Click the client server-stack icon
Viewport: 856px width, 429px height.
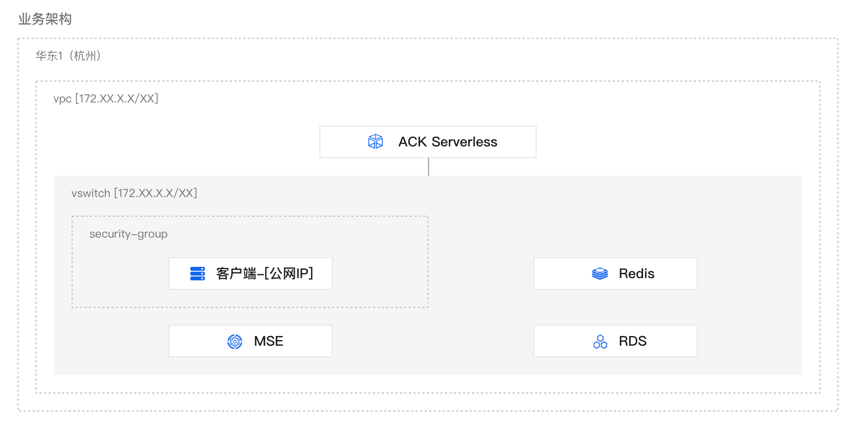pyautogui.click(x=197, y=274)
